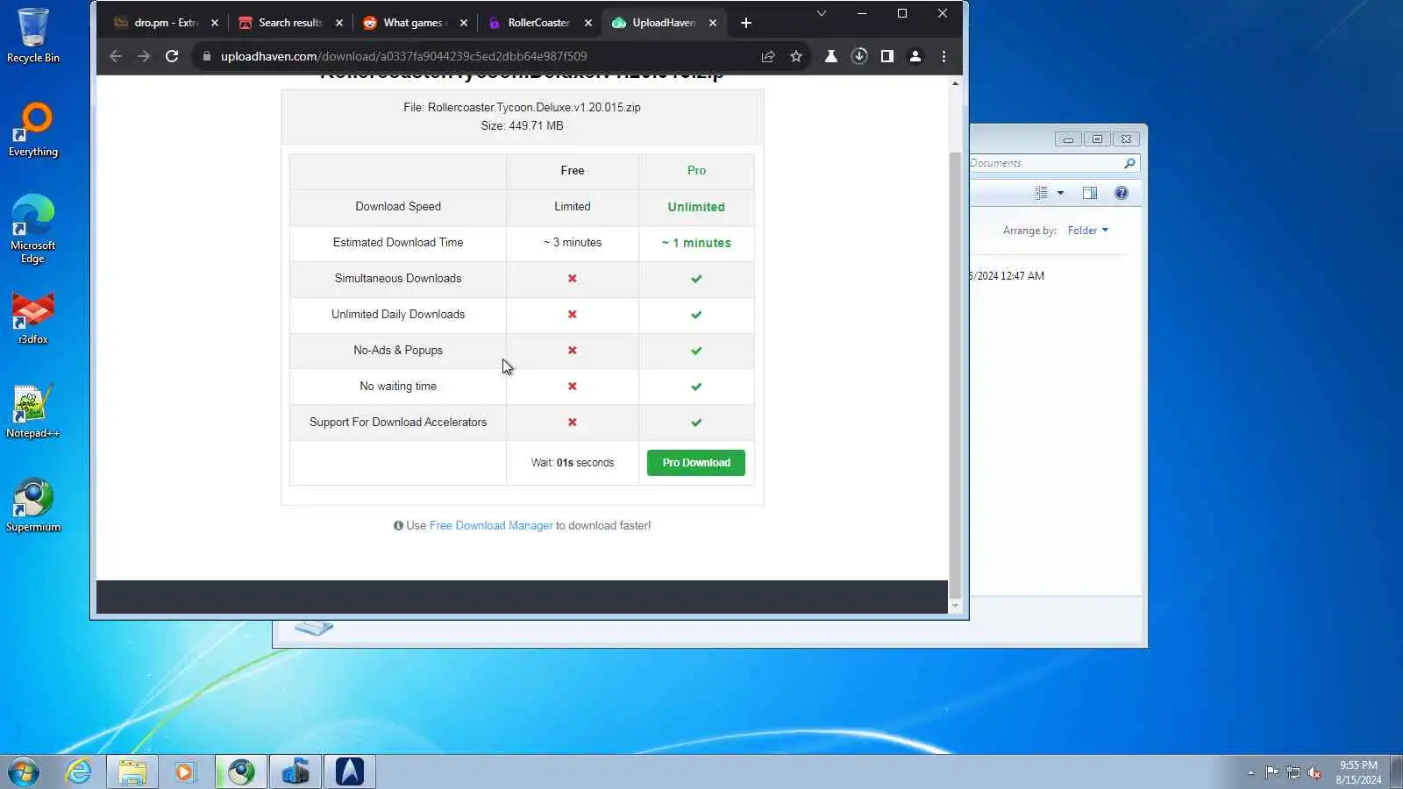Screen dimensions: 1403x789
Task: Close the RollerCoaster tab
Action: point(588,23)
